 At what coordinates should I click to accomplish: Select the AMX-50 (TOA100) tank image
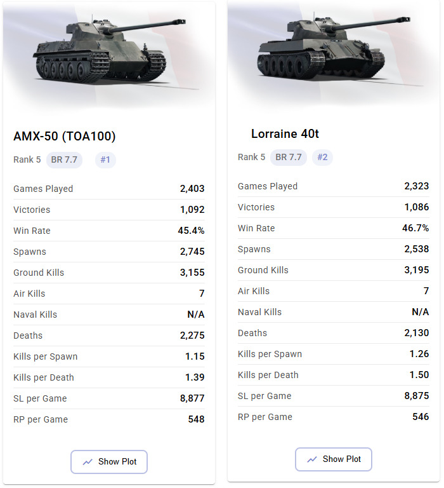click(x=109, y=51)
